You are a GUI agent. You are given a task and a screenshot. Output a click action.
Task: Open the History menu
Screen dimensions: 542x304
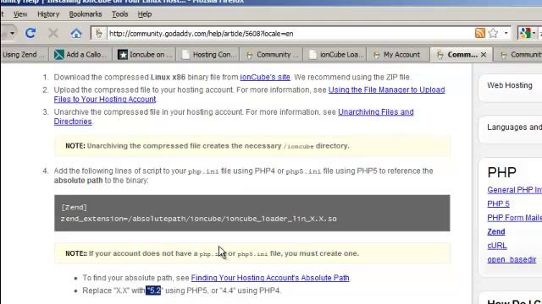coord(48,14)
